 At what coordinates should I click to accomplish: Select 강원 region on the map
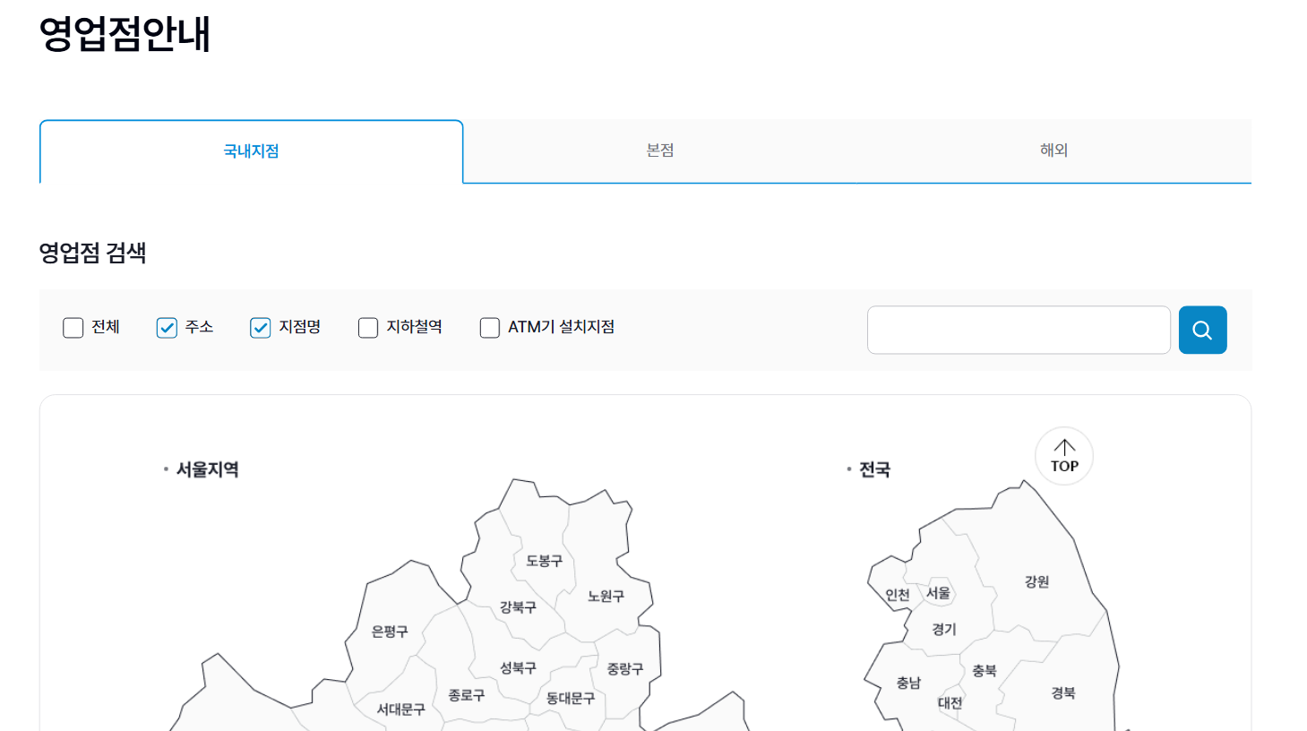tap(1039, 582)
